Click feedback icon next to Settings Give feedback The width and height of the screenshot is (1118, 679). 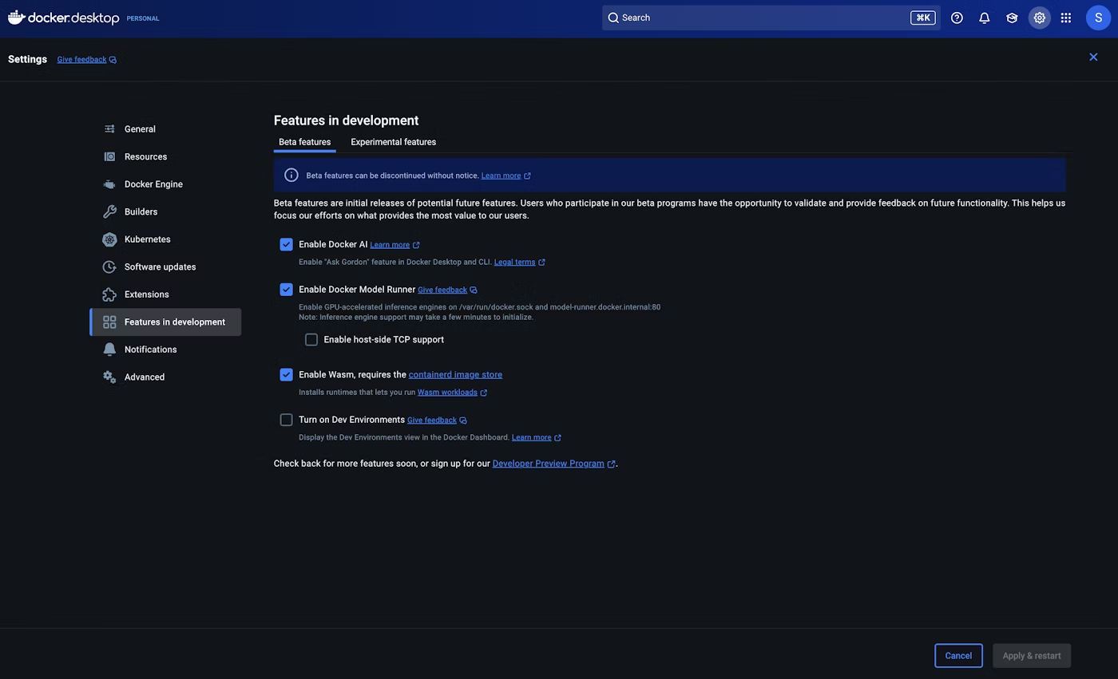(x=113, y=60)
